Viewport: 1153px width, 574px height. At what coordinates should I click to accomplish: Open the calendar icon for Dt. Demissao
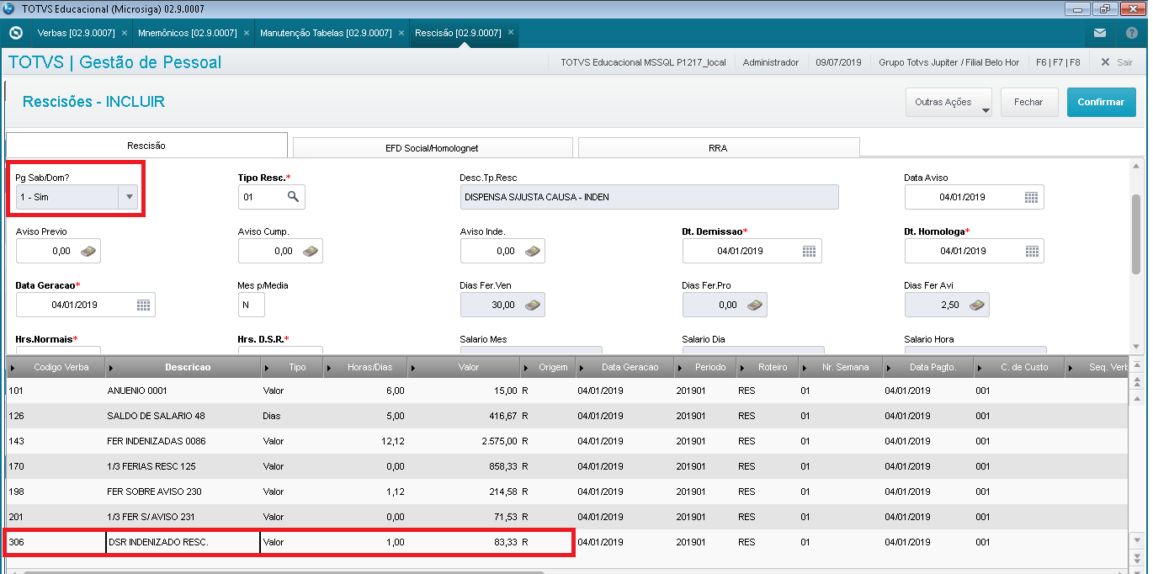point(809,251)
